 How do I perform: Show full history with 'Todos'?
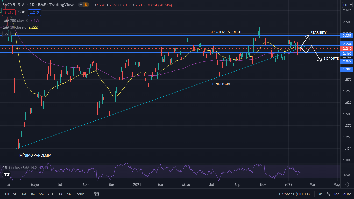click(80, 194)
